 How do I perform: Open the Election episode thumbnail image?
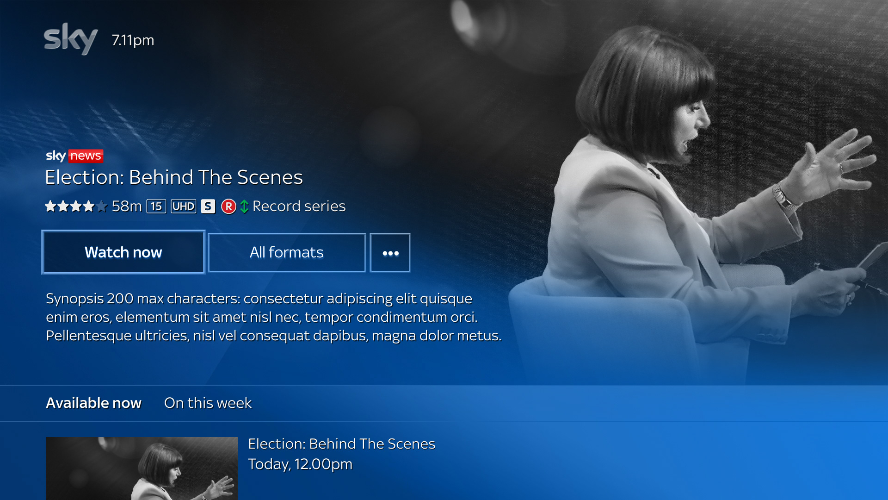(142, 468)
